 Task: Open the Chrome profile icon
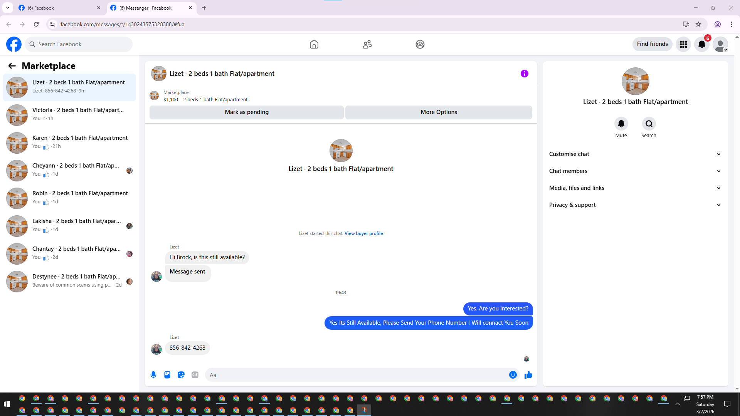[x=718, y=24]
